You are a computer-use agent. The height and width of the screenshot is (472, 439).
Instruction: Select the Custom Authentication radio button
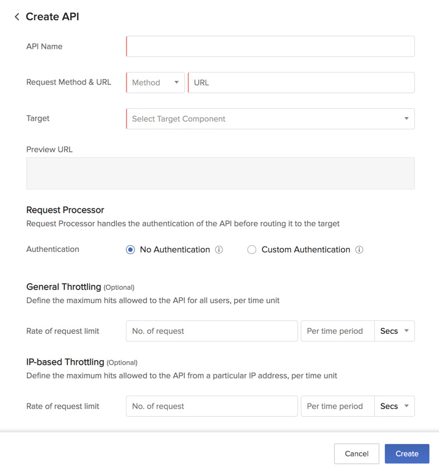[252, 250]
